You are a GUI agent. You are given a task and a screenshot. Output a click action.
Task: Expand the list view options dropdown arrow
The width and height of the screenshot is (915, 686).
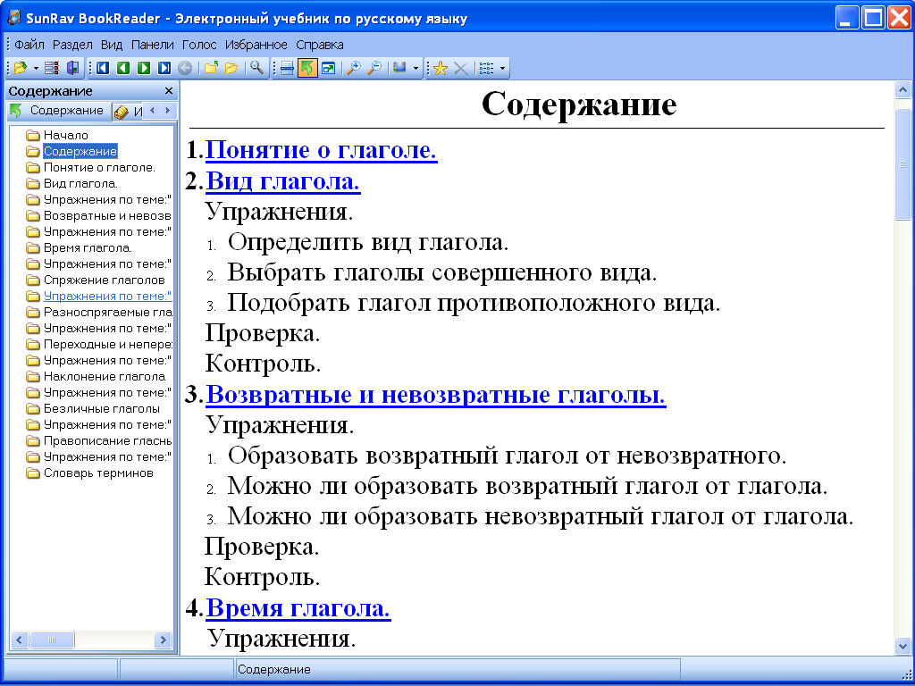point(502,69)
